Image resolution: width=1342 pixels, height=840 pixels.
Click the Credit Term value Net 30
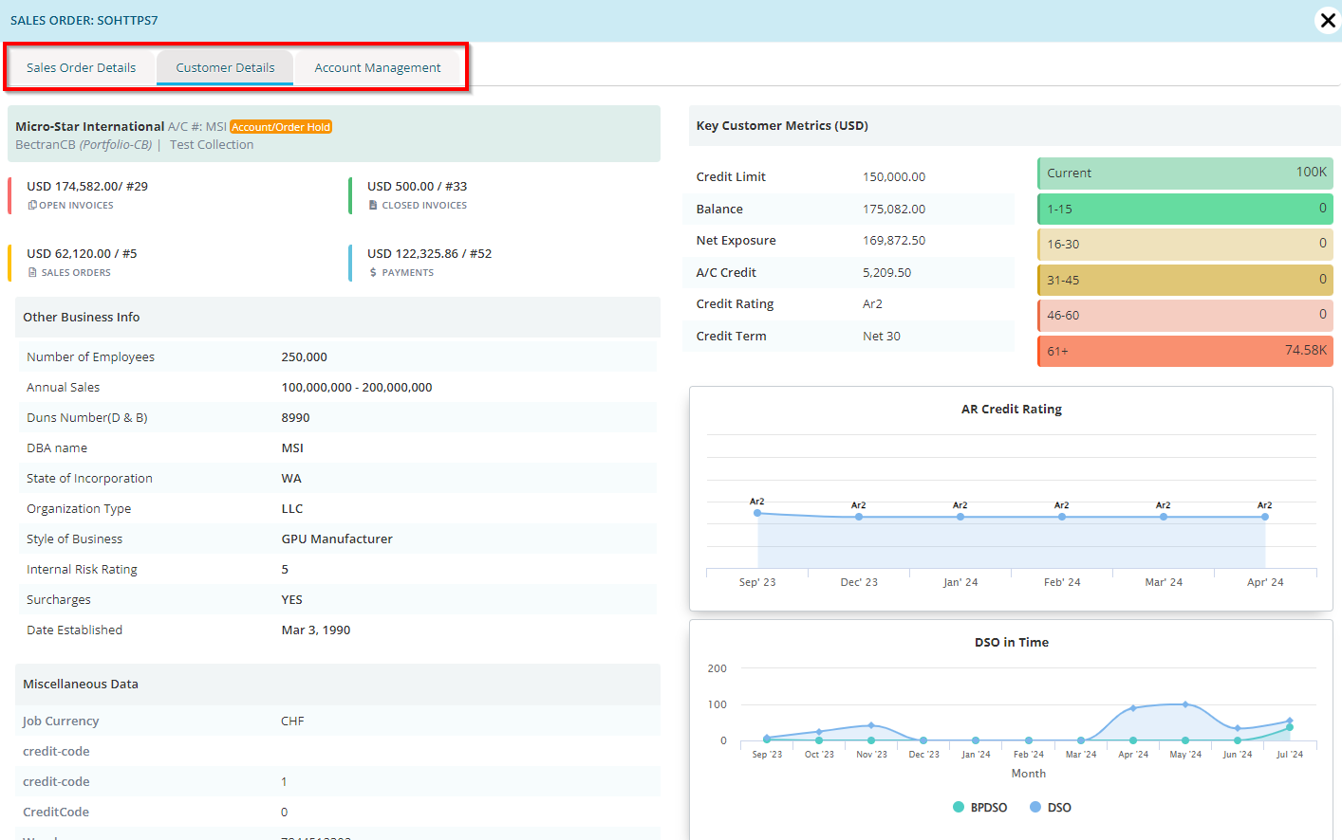882,336
